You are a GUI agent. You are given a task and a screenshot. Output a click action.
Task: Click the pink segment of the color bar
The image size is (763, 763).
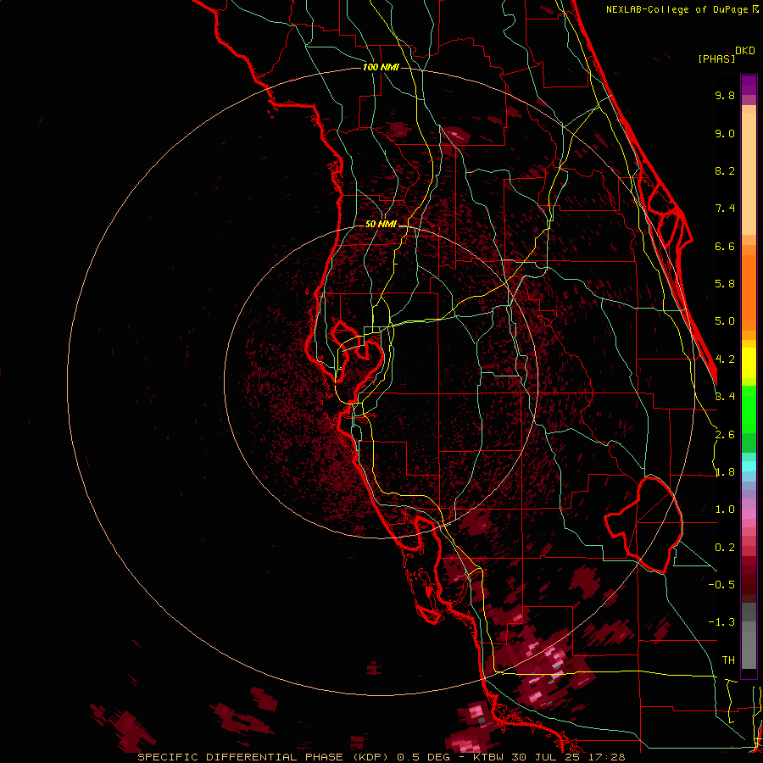(x=749, y=514)
